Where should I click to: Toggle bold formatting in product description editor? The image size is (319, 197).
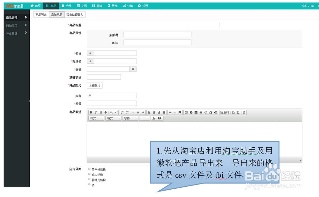click(91, 112)
